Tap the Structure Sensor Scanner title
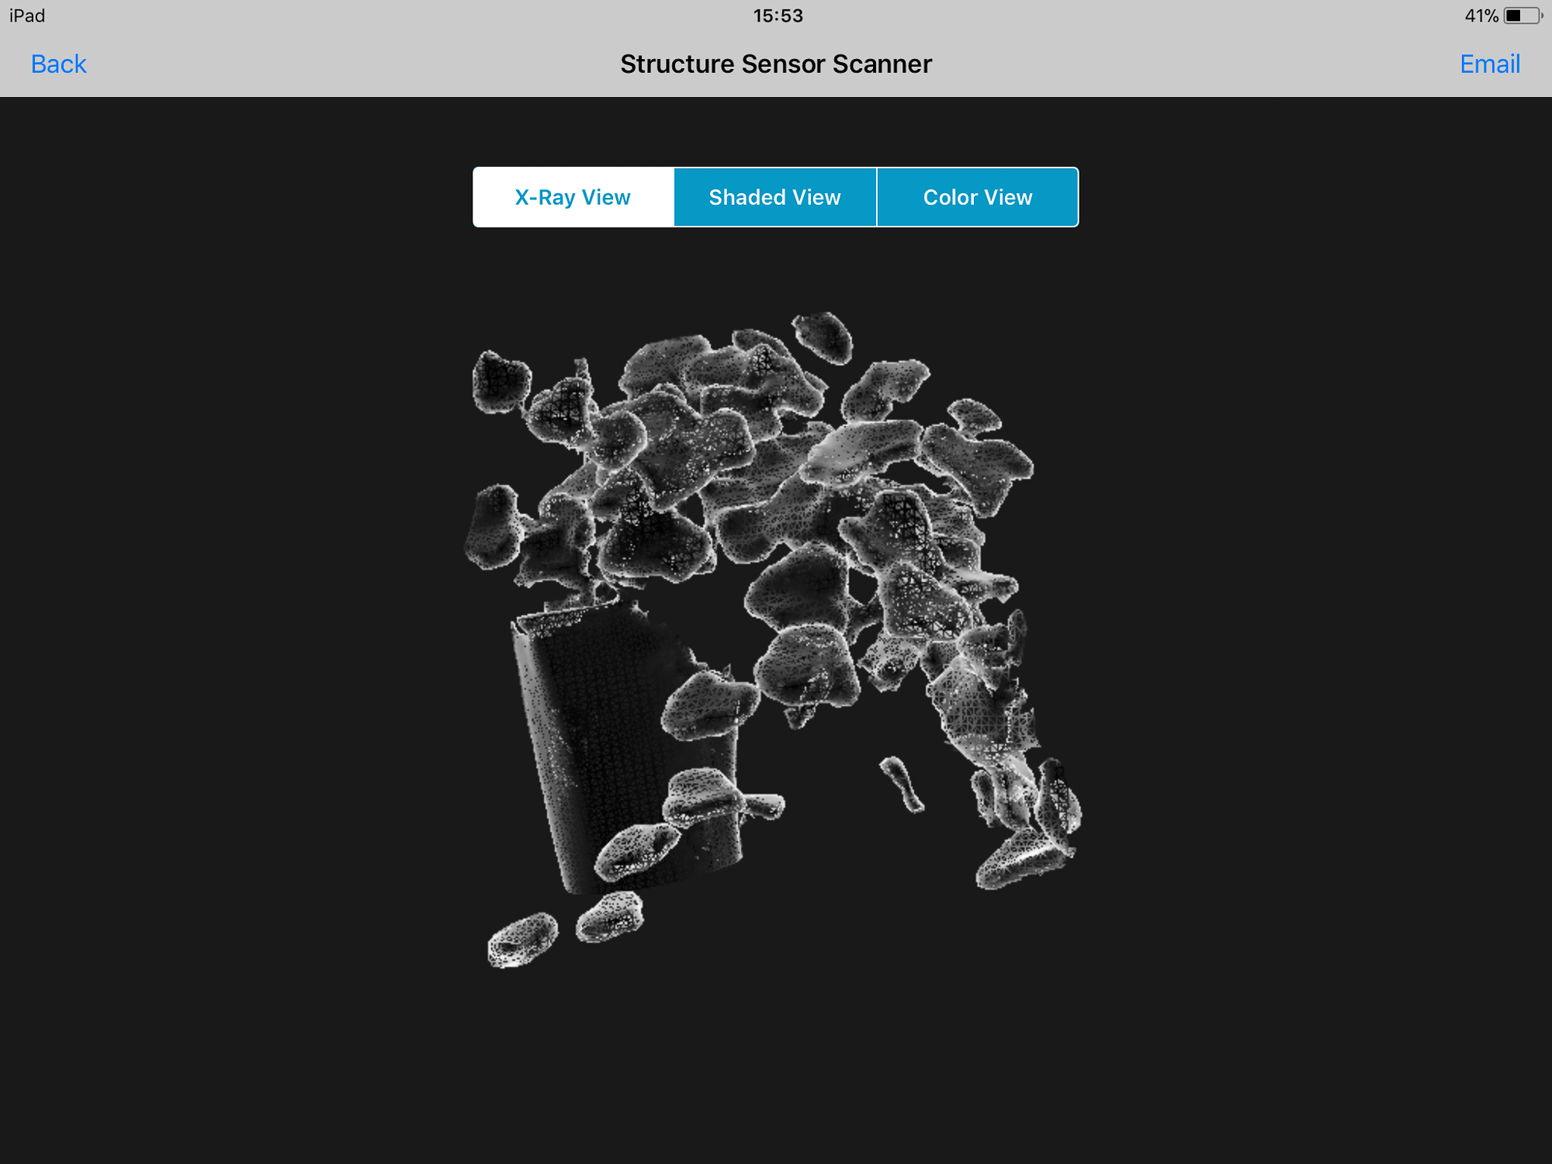Viewport: 1552px width, 1164px height. tap(776, 64)
